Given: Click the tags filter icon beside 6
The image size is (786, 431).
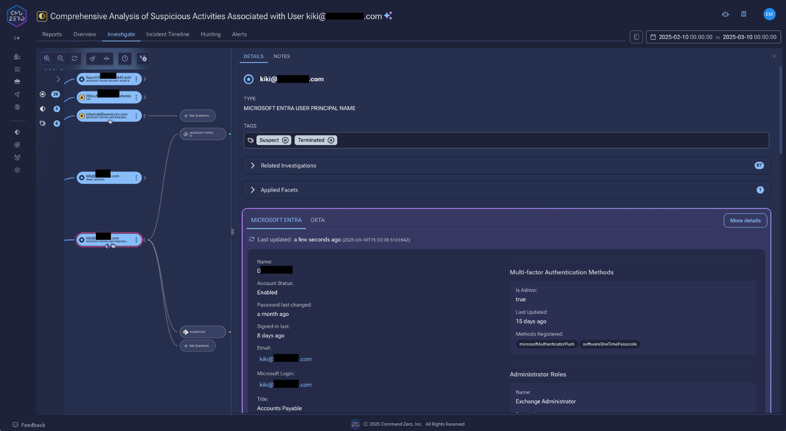Looking at the screenshot, I should pos(43,123).
